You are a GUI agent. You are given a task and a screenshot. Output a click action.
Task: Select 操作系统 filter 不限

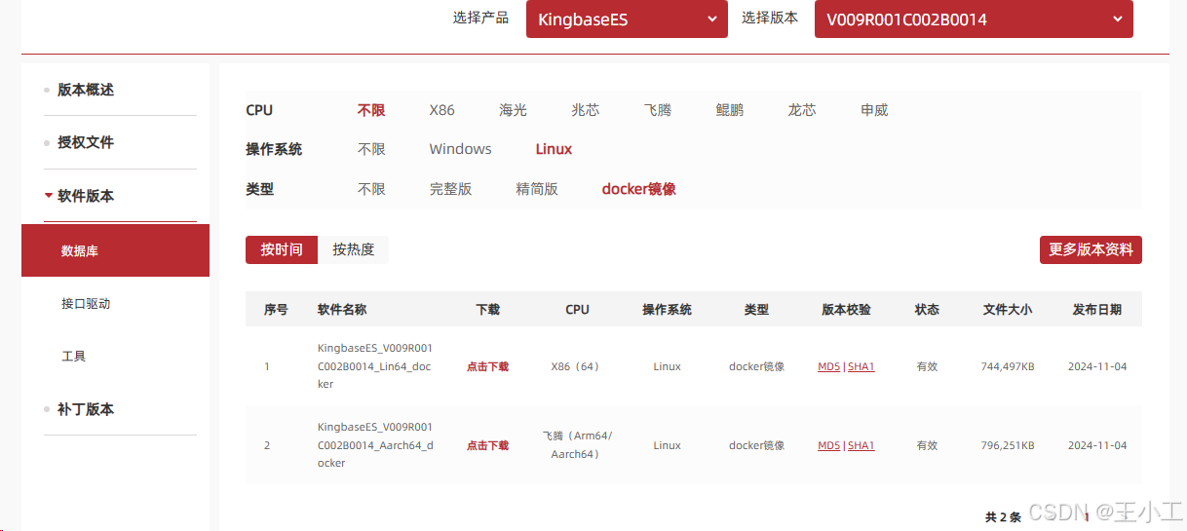click(371, 149)
